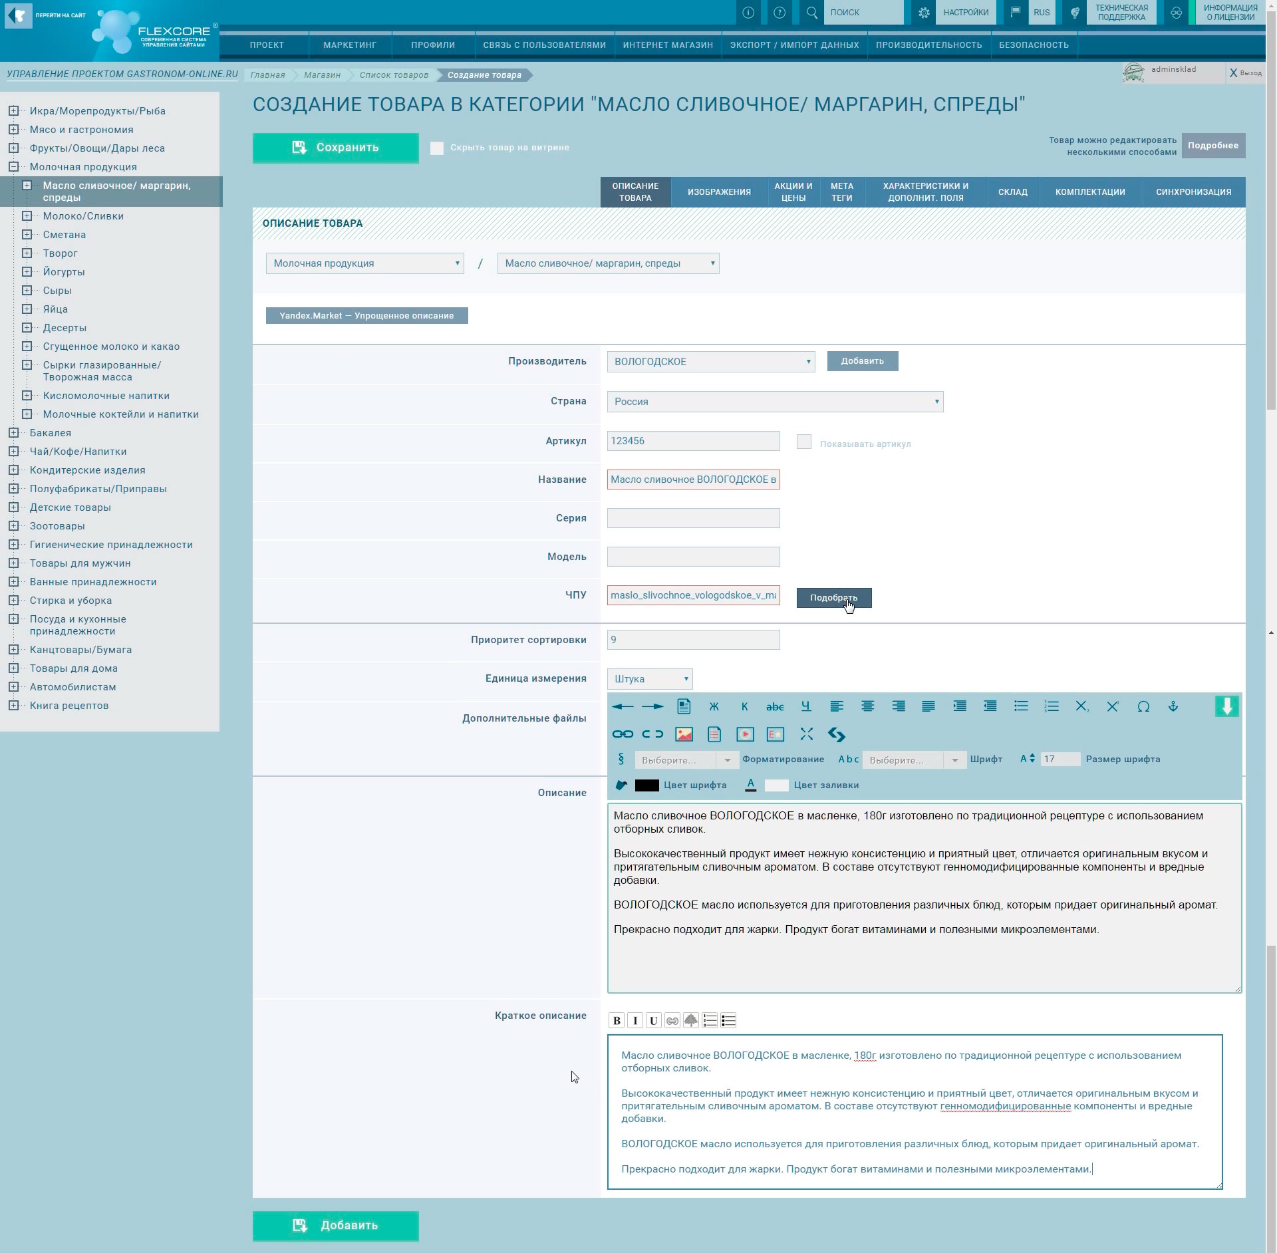The image size is (1277, 1253).
Task: Click Добавить button next to manufacturer
Action: pos(863,361)
